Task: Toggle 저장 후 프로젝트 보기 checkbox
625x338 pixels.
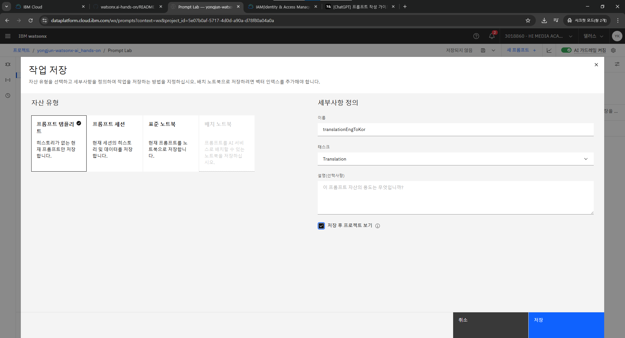Action: click(x=321, y=226)
